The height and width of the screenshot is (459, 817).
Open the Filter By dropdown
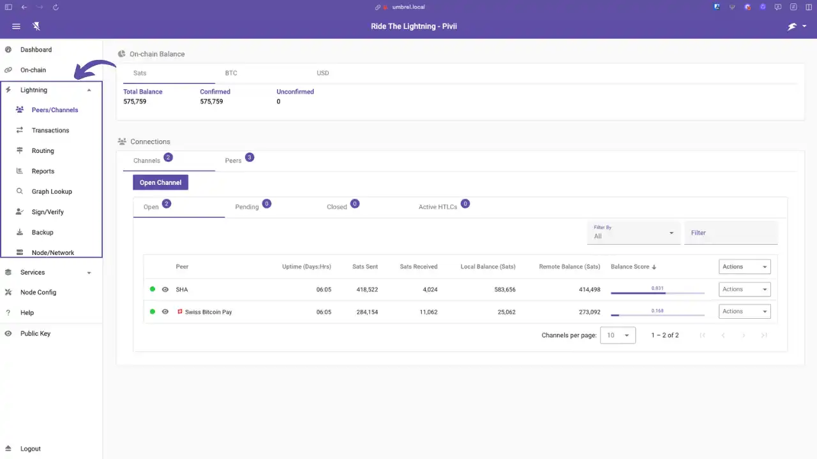point(633,233)
